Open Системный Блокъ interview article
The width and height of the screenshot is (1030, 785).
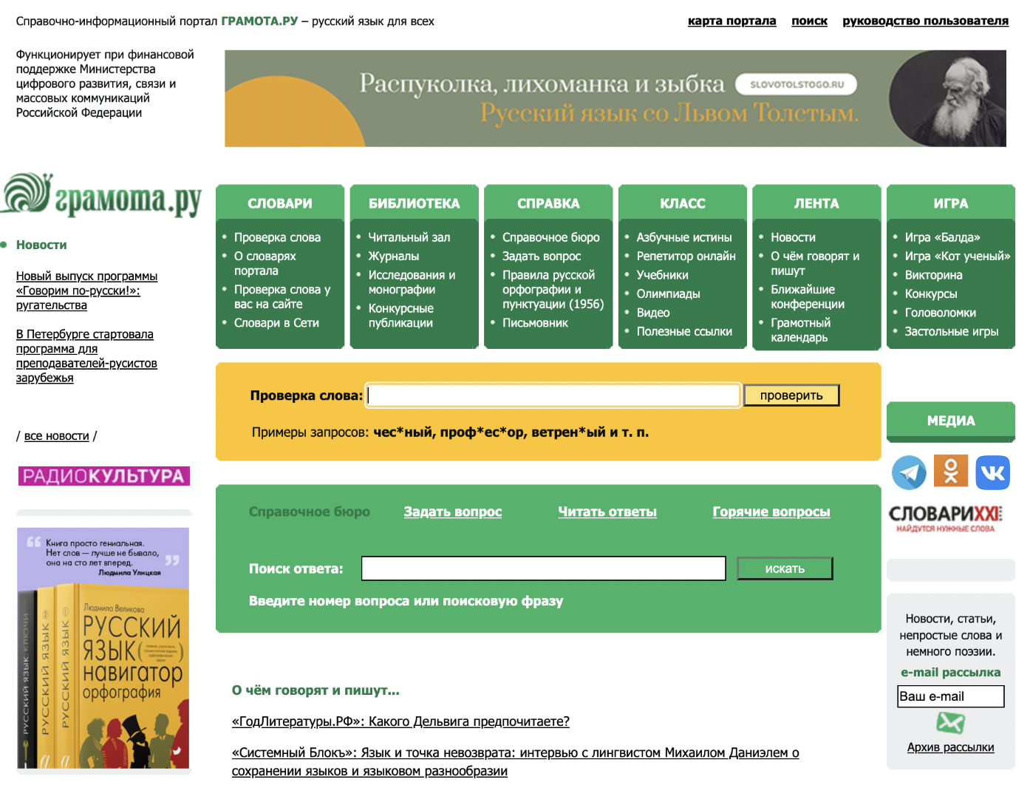pyautogui.click(x=516, y=762)
